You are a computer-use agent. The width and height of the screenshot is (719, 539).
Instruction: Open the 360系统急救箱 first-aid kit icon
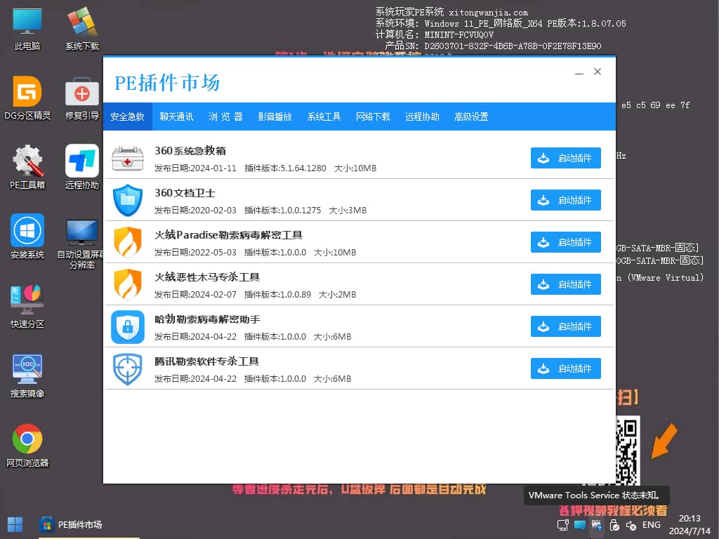(x=127, y=158)
